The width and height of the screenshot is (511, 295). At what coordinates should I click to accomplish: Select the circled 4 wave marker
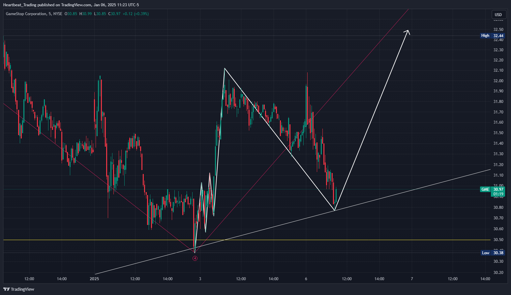pyautogui.click(x=195, y=258)
